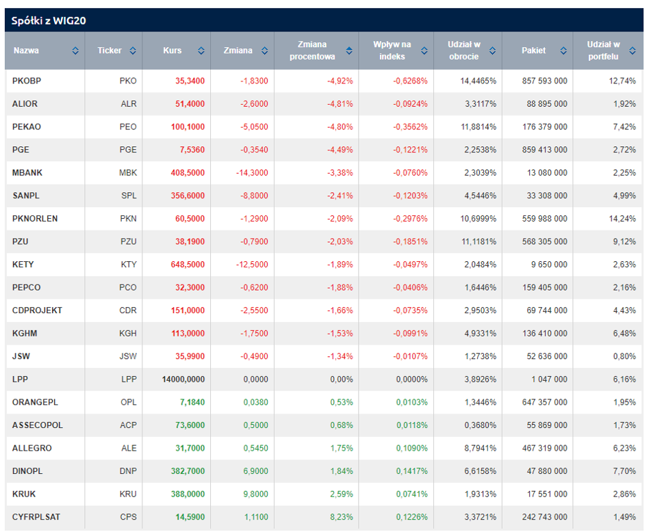Click the sort icon in Zmiana column
The height and width of the screenshot is (532, 649).
pos(264,51)
